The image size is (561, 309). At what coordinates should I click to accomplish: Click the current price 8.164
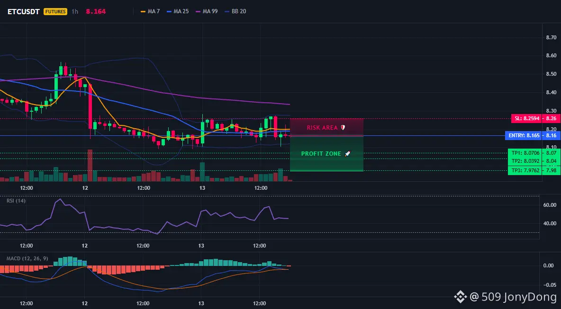pyautogui.click(x=96, y=11)
